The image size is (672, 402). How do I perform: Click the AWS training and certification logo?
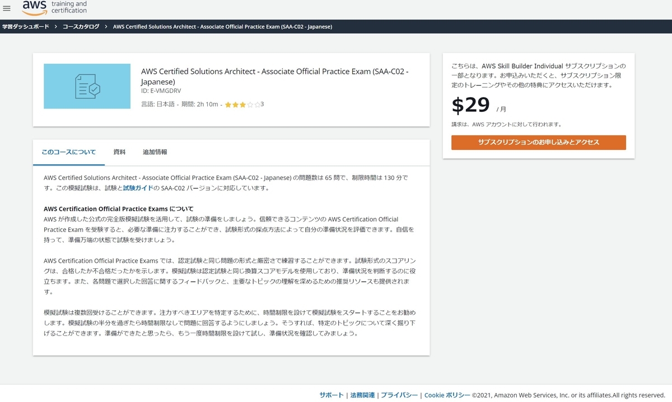pyautogui.click(x=54, y=8)
